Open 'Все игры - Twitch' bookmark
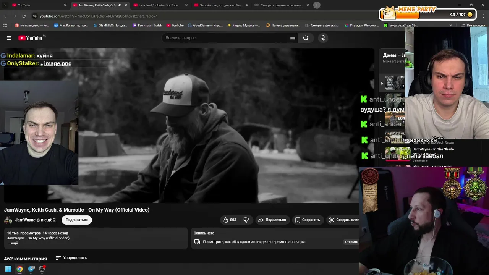The width and height of the screenshot is (489, 275). [x=147, y=26]
